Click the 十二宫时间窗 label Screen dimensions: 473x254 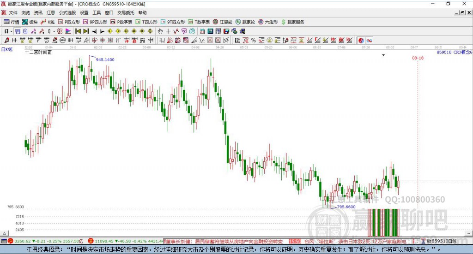38,53
